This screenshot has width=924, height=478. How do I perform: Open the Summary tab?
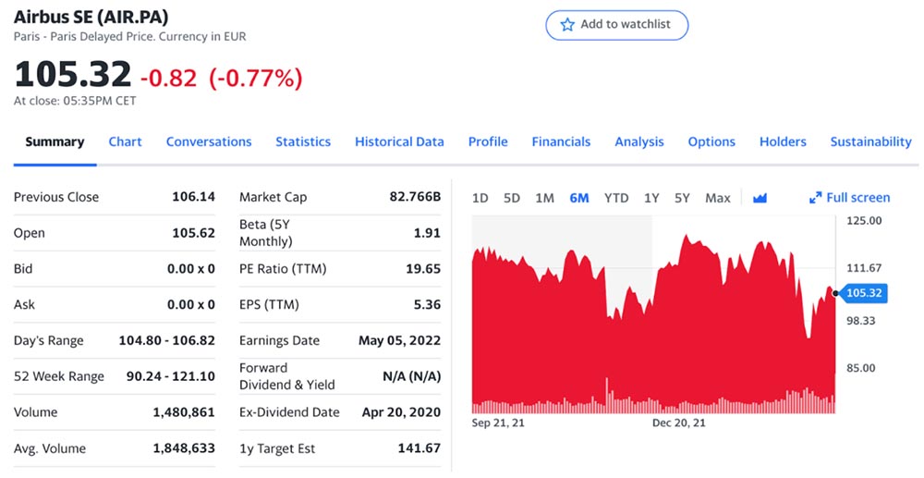pyautogui.click(x=55, y=142)
